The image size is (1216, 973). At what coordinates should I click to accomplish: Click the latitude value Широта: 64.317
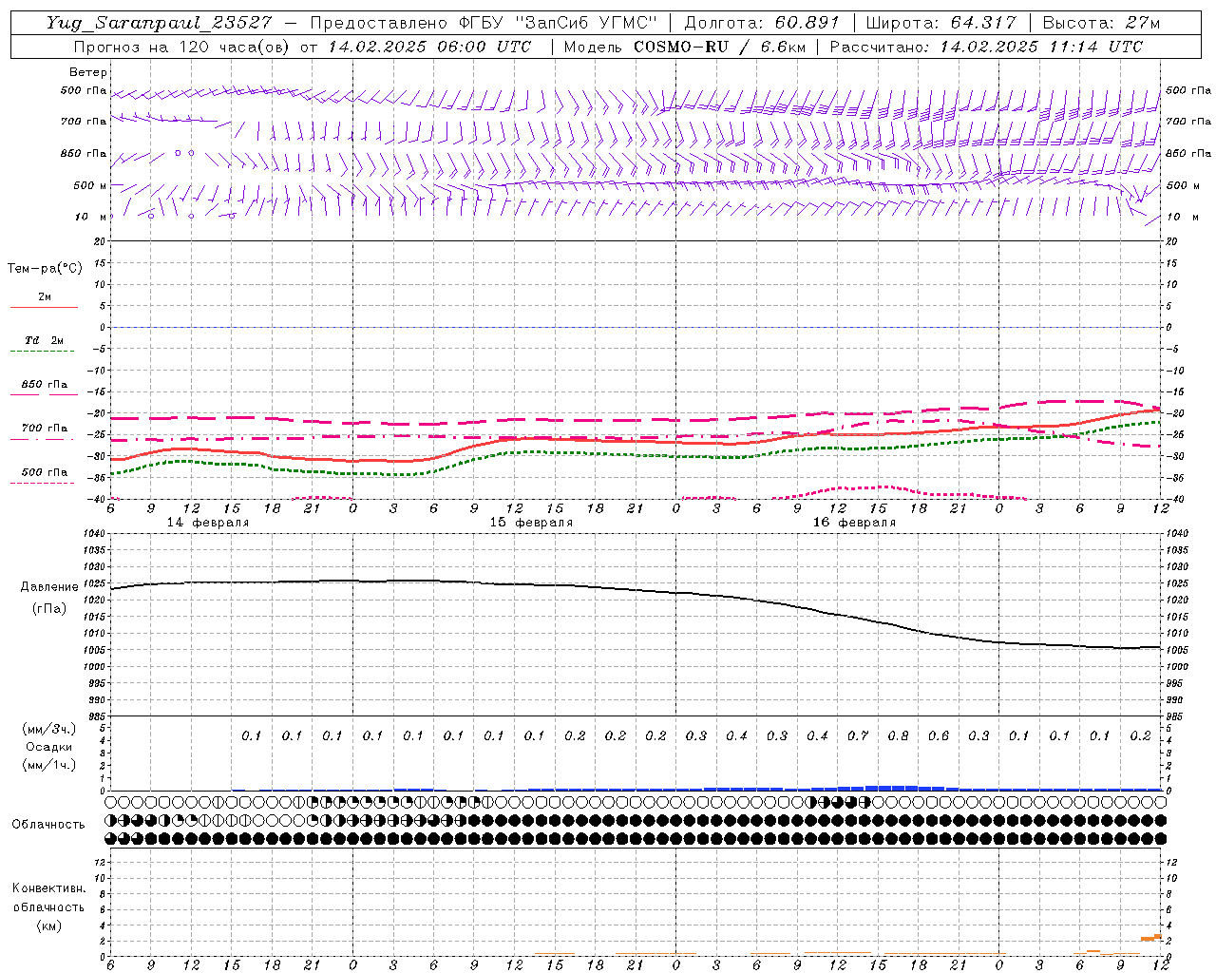tap(940, 23)
